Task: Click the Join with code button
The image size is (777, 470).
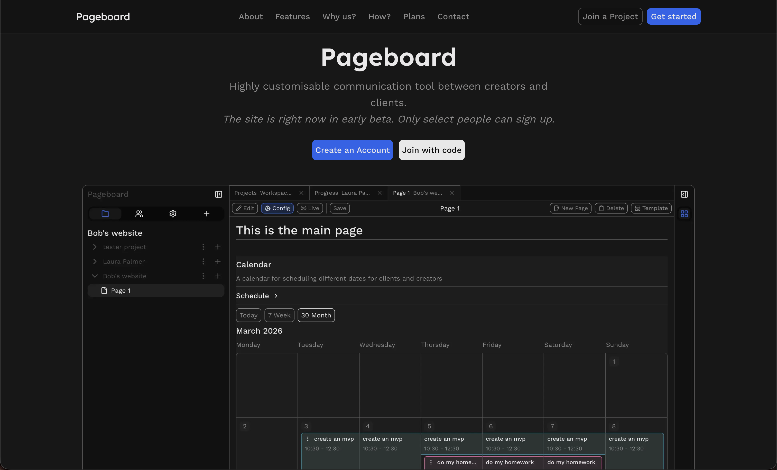Action: (431, 150)
